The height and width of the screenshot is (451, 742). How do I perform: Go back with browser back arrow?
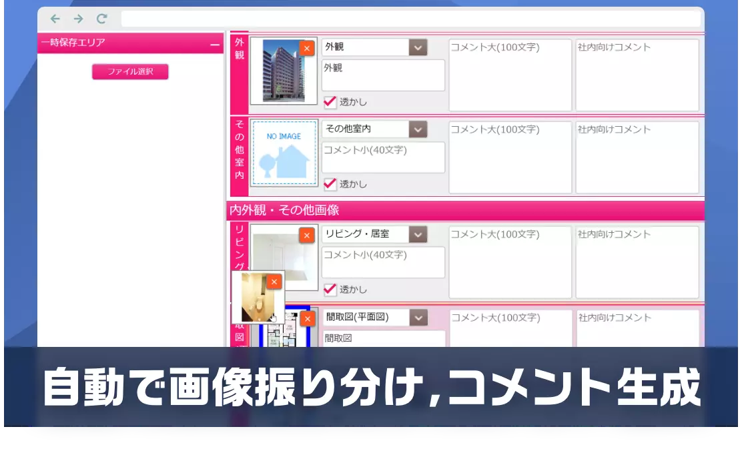(x=55, y=19)
